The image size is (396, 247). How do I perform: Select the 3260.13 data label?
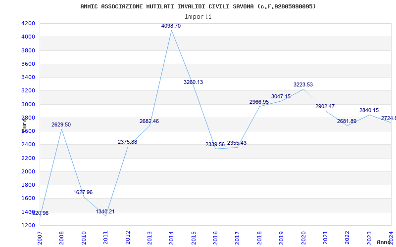193,82
